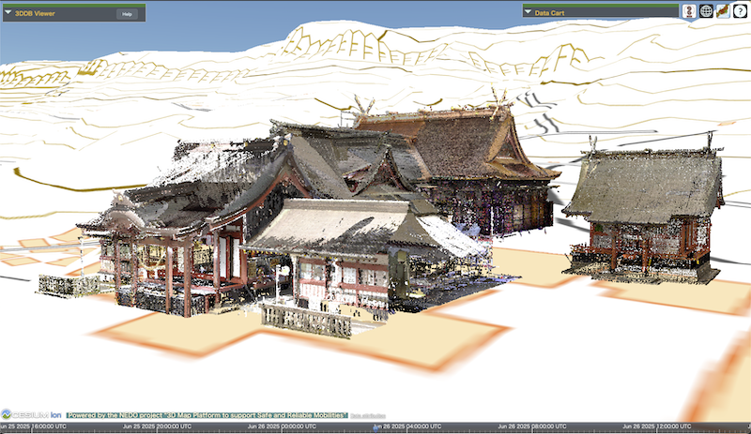Expand the Data Cart panel triangle
Screen dimensions: 751x434
[528, 12]
